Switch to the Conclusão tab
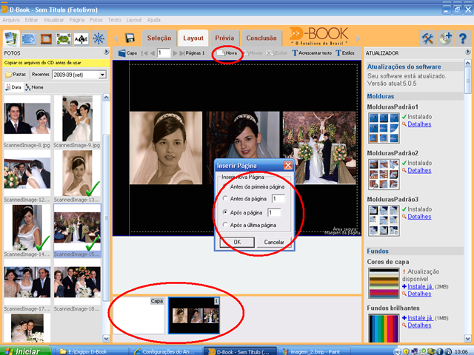The height and width of the screenshot is (355, 474). (x=261, y=38)
